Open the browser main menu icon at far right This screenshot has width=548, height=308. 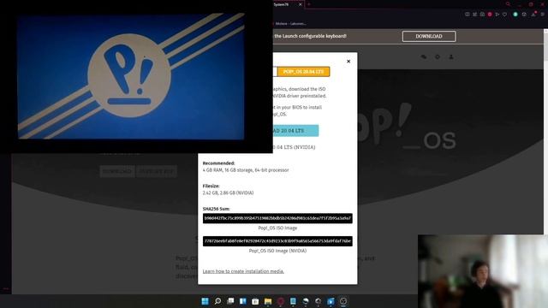click(x=543, y=15)
